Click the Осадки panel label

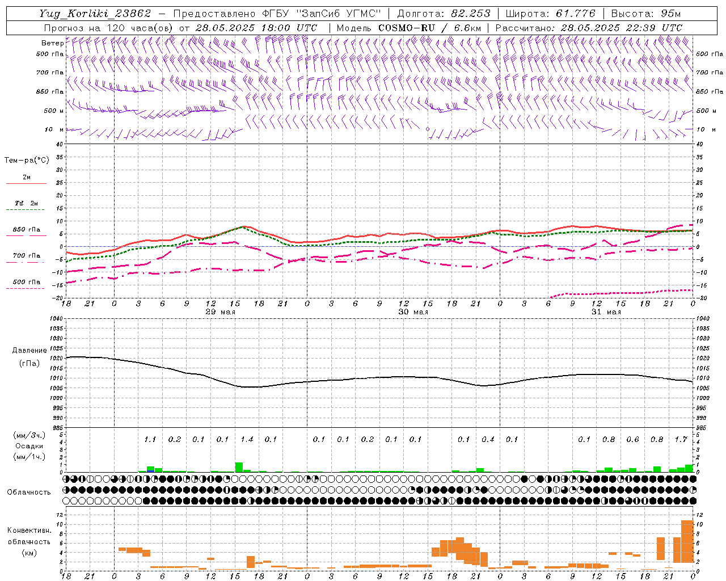[29, 446]
